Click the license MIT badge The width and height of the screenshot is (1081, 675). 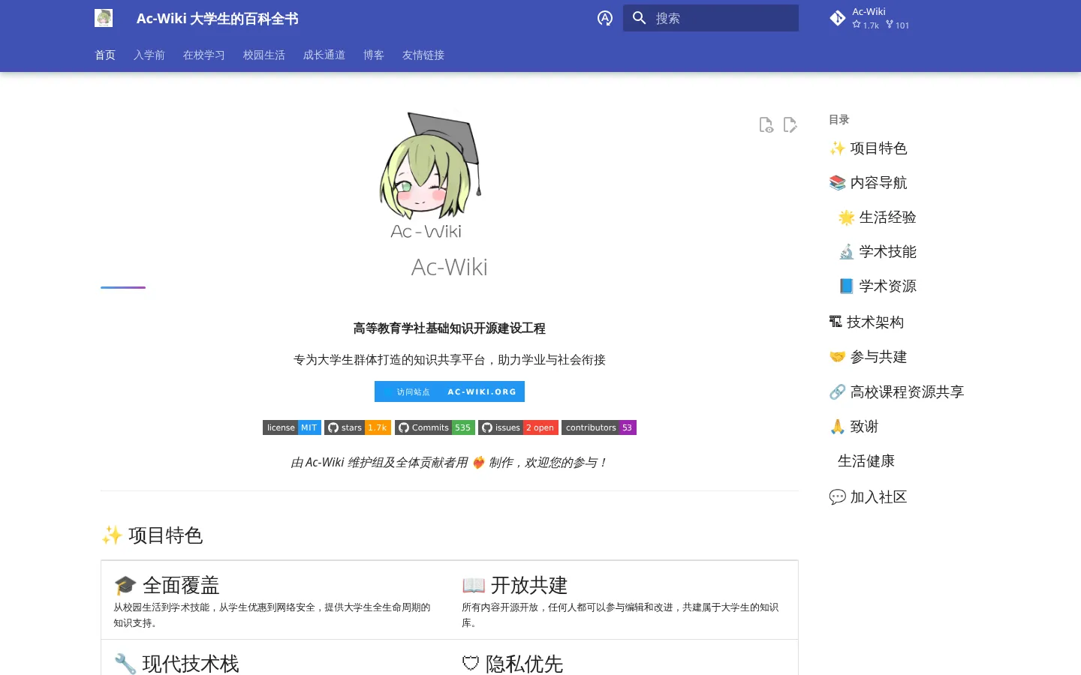292,427
